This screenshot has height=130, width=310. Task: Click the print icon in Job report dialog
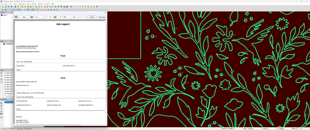(x=16, y=17)
